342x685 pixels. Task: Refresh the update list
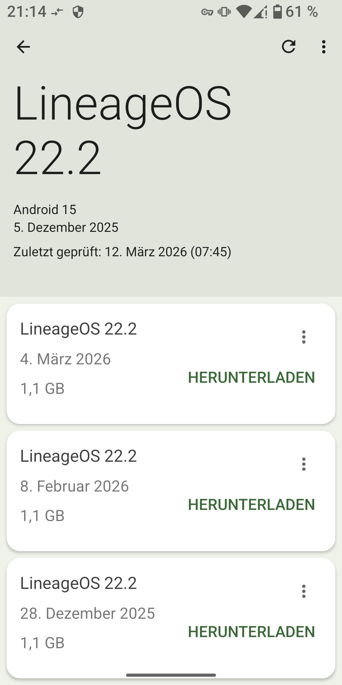tap(288, 47)
